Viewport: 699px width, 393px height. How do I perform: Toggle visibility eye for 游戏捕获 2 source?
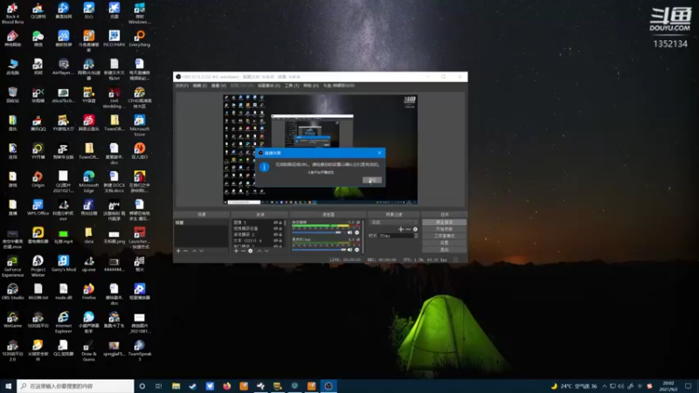pyautogui.click(x=275, y=234)
